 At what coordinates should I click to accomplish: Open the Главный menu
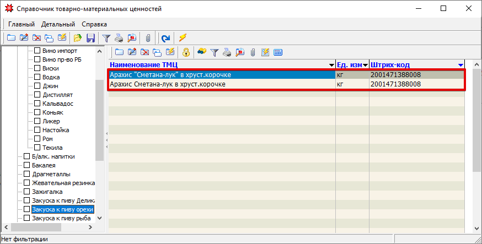(22, 24)
